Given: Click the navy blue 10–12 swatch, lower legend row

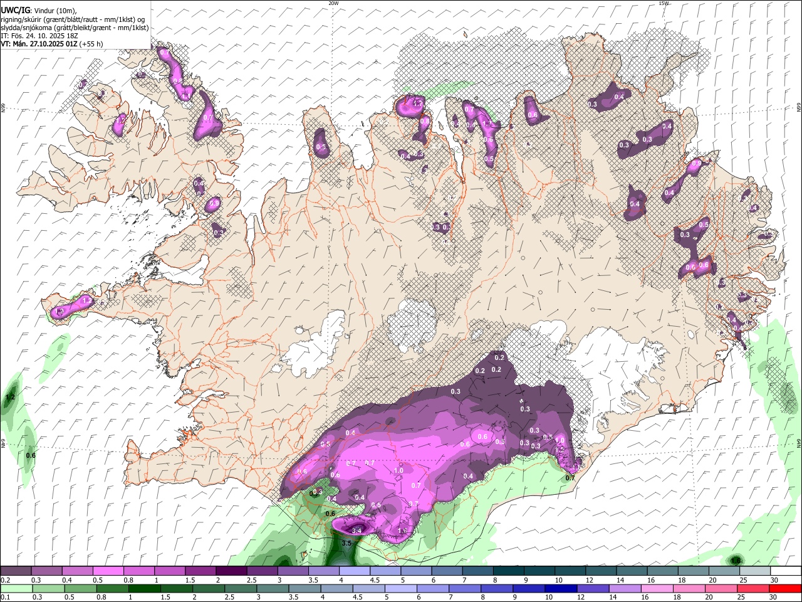Looking at the screenshot, I should 560,588.
